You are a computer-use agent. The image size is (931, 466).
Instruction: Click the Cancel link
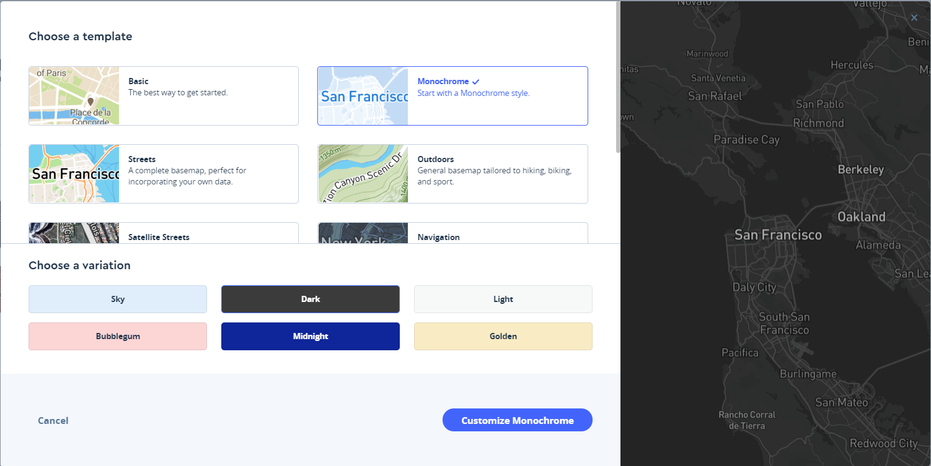coord(53,420)
